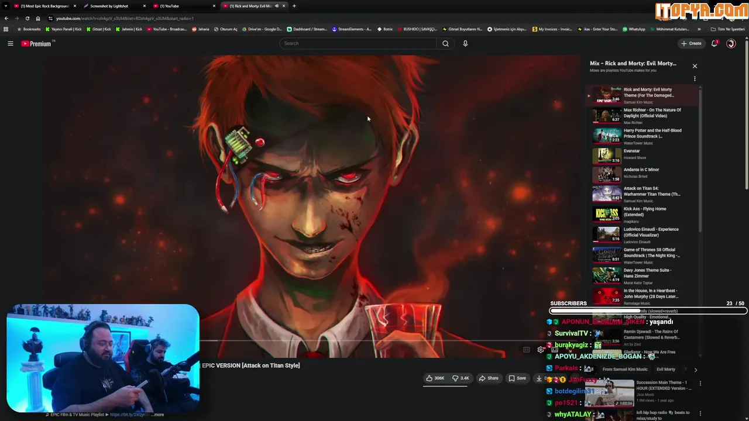This screenshot has height=421, width=749.
Task: Open the Tüm Yer İşaretleri folder
Action: pyautogui.click(x=727, y=29)
